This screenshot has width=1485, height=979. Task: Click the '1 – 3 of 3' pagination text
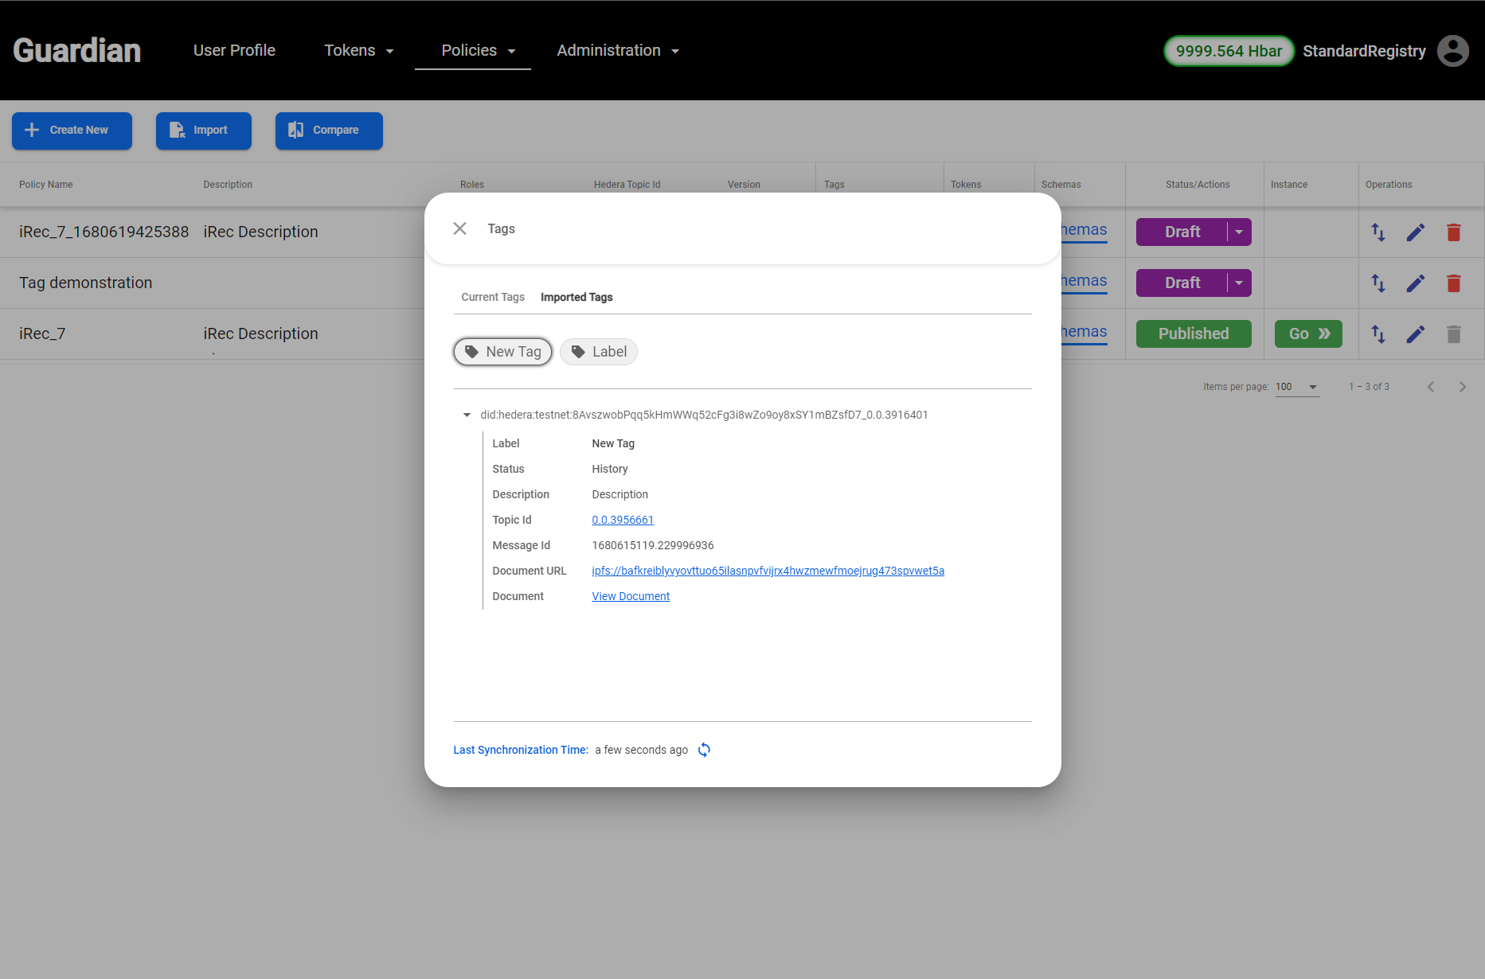[x=1369, y=387]
